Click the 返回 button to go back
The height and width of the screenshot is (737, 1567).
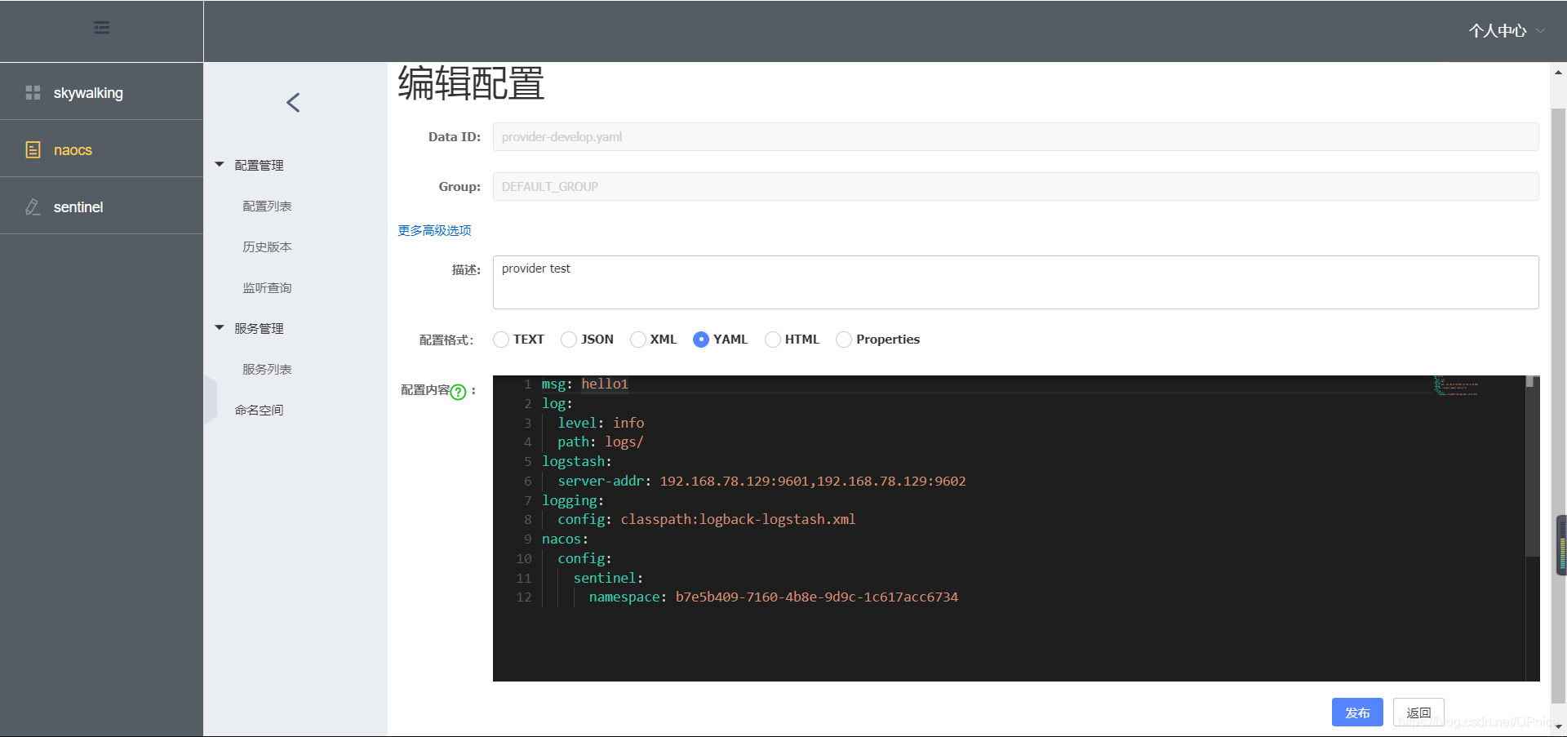pos(1418,712)
